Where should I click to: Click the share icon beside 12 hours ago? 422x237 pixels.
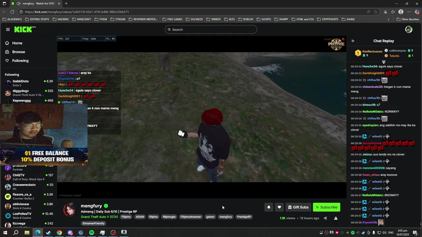point(325,218)
